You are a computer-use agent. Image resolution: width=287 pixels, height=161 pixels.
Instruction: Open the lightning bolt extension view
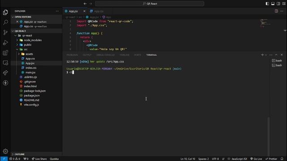pyautogui.click(x=5, y=83)
